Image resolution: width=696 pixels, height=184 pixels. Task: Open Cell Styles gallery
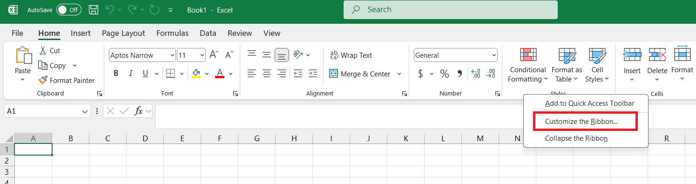(x=597, y=65)
